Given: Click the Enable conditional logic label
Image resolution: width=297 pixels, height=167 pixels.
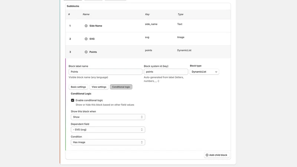Looking at the screenshot, I should pyautogui.click(x=89, y=100).
